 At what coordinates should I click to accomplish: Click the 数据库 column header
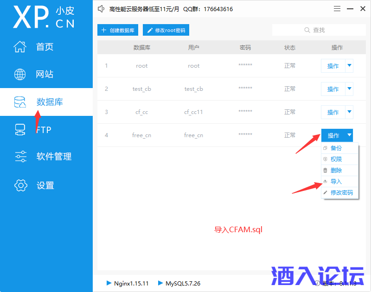pos(142,48)
